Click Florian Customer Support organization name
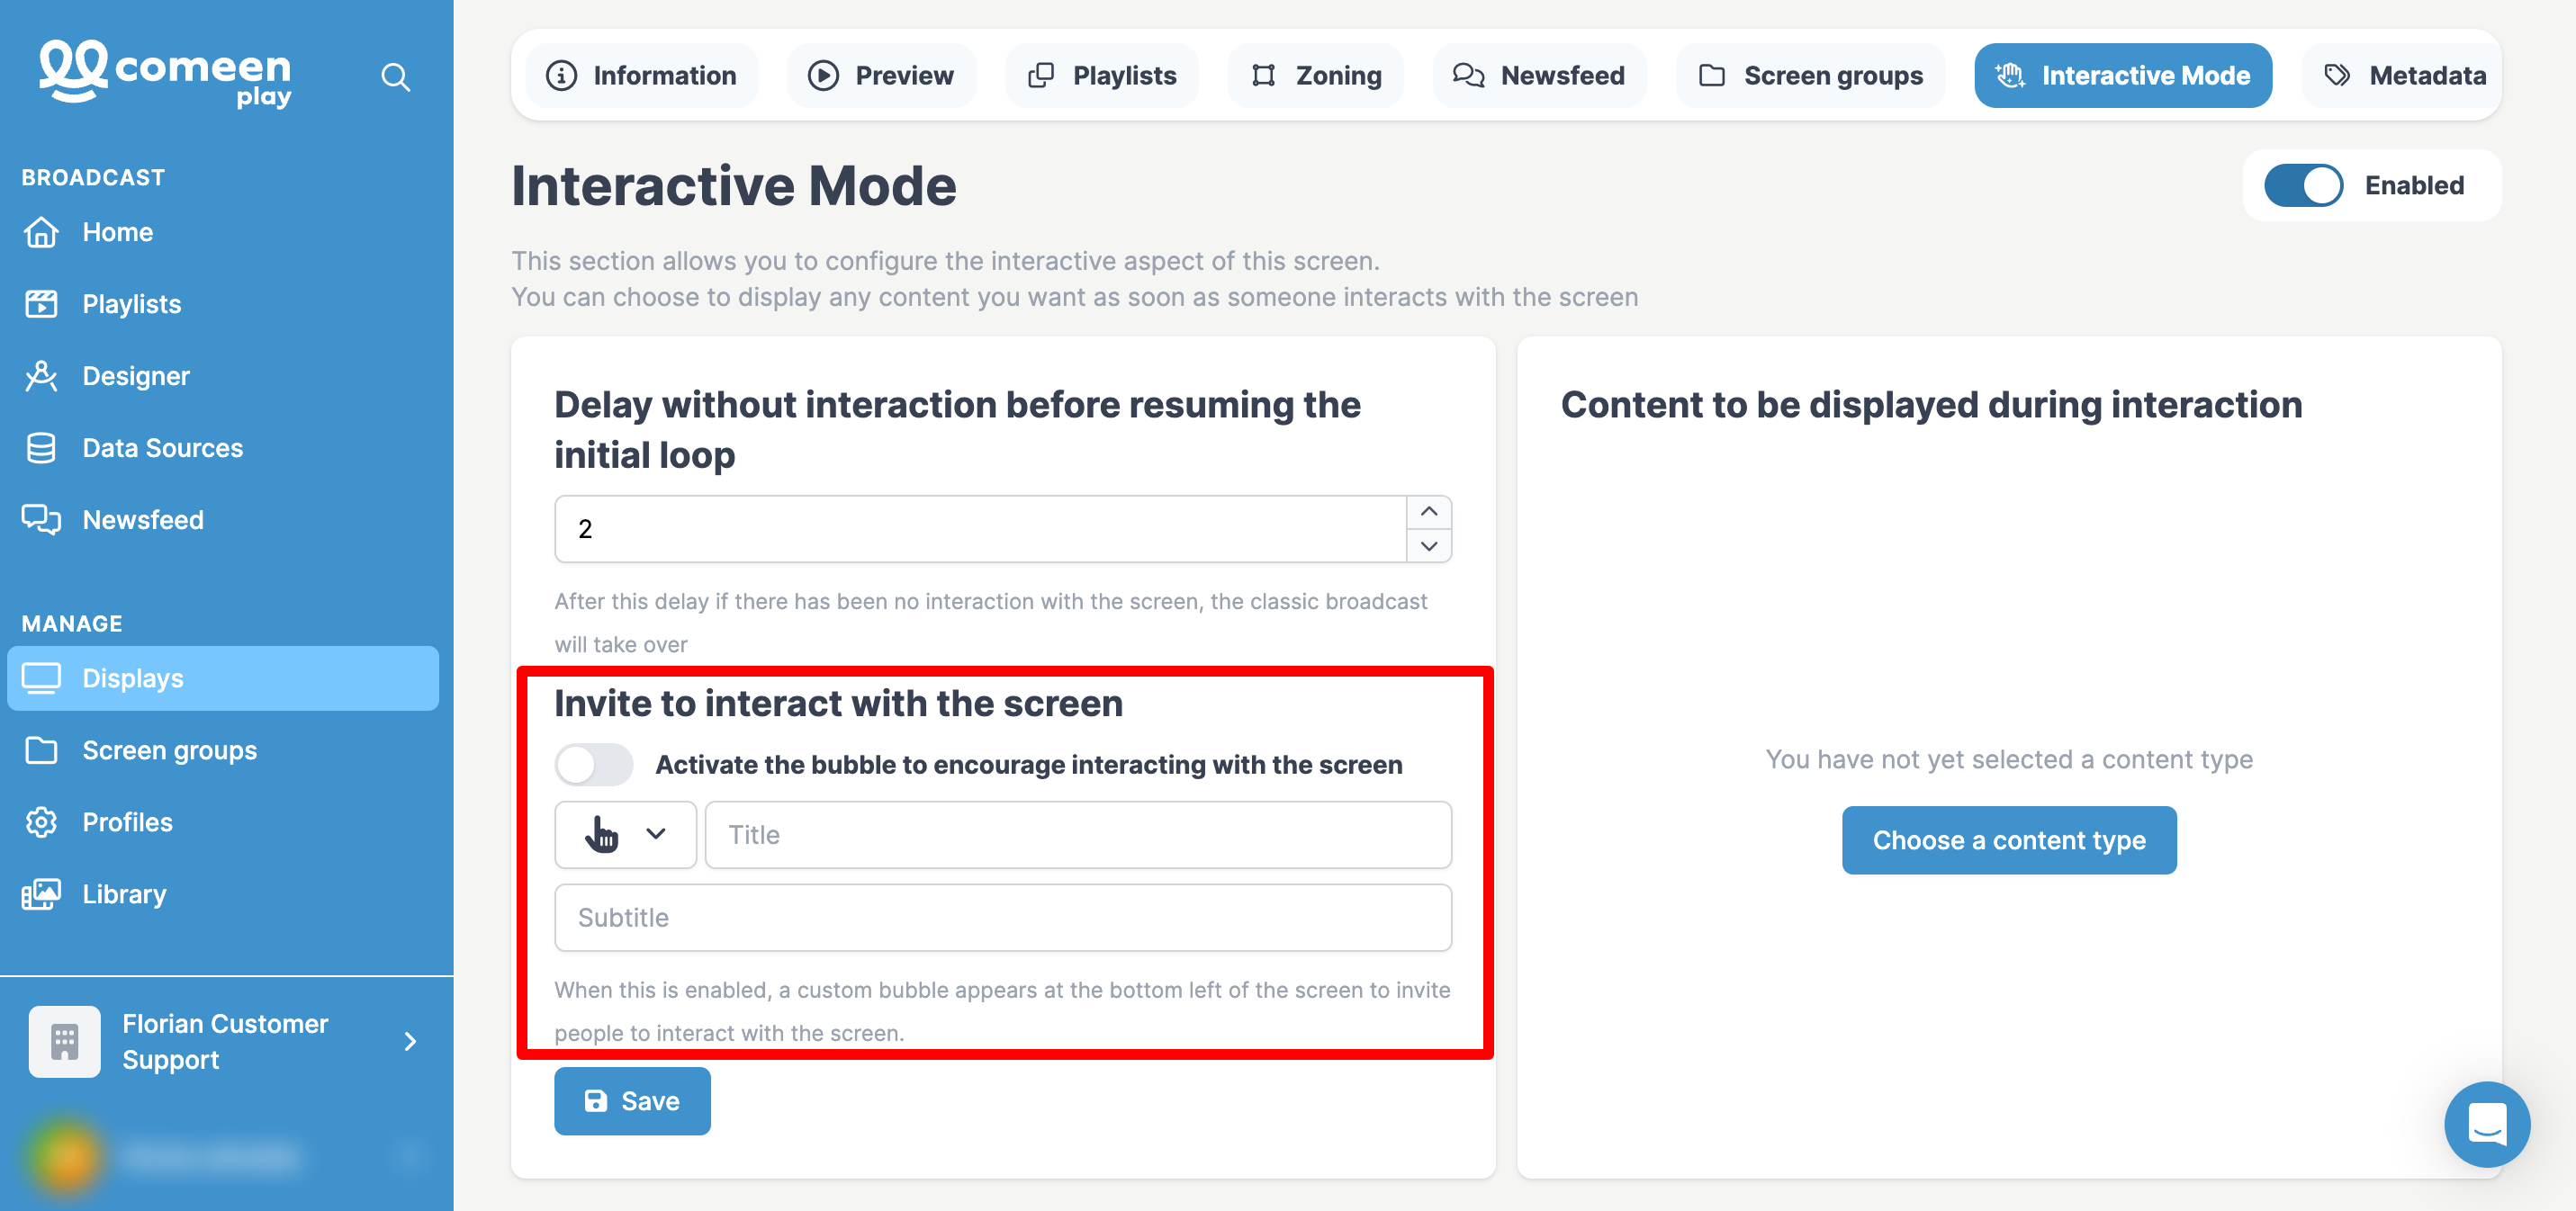 point(225,1041)
